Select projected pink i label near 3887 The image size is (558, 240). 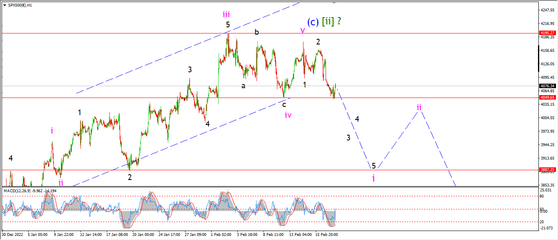click(x=373, y=178)
